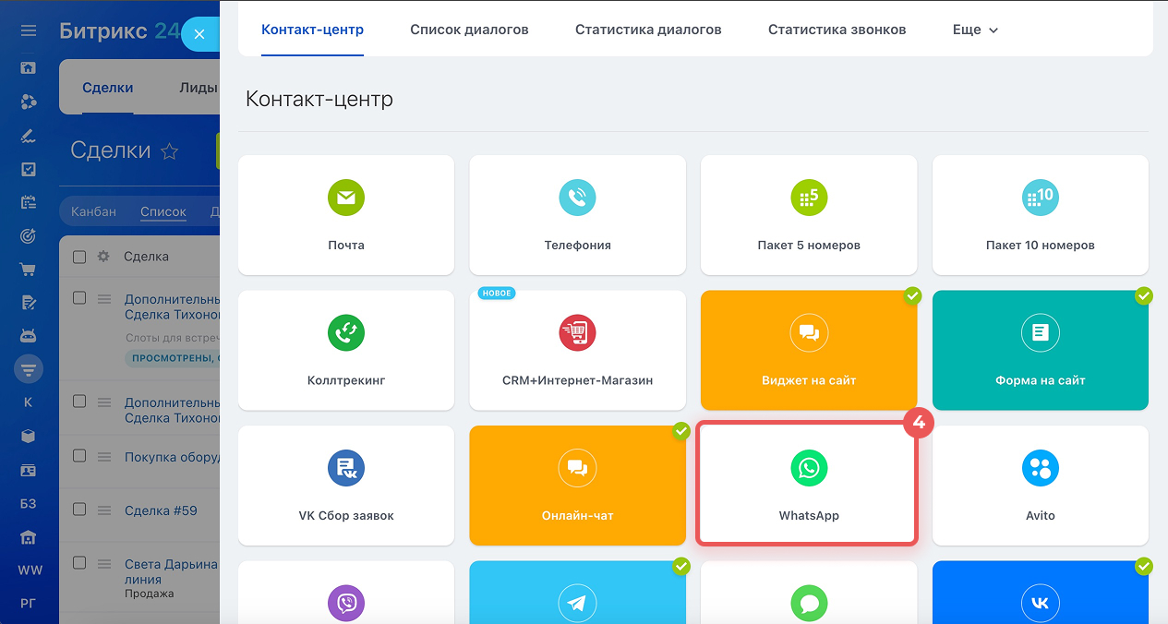Tick the checkbox for Света Дарина deal

[x=79, y=563]
